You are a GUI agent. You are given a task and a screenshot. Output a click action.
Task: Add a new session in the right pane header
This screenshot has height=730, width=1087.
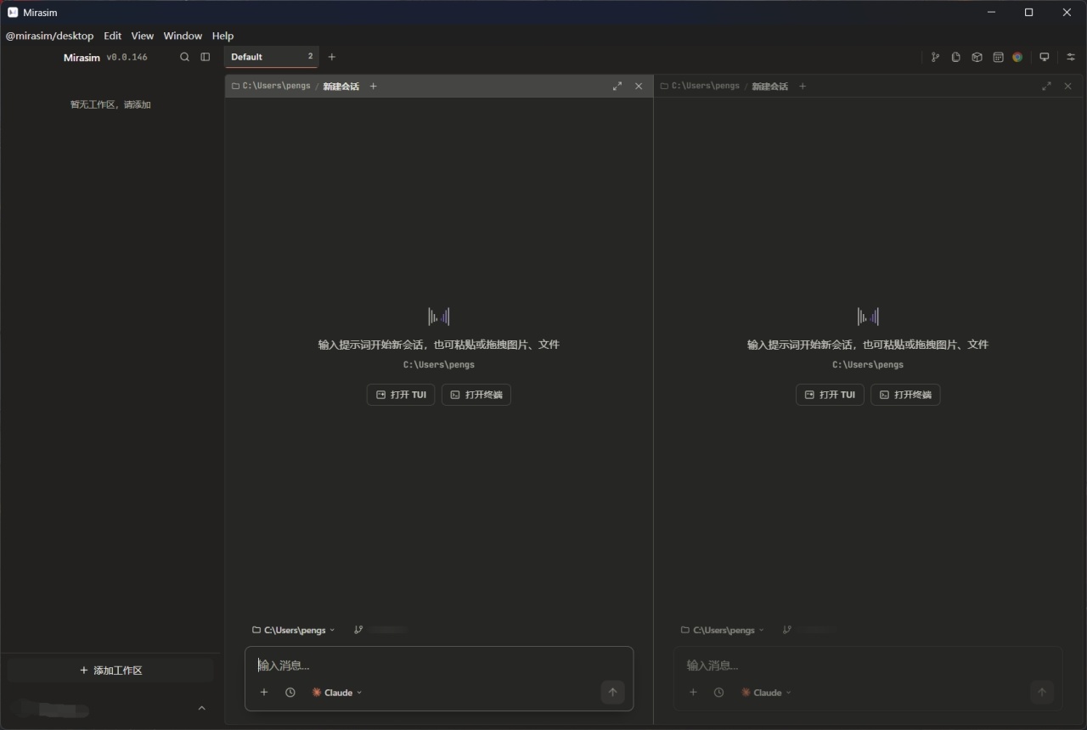click(803, 86)
